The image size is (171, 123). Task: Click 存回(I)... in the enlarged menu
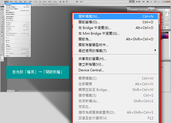tap(116, 107)
